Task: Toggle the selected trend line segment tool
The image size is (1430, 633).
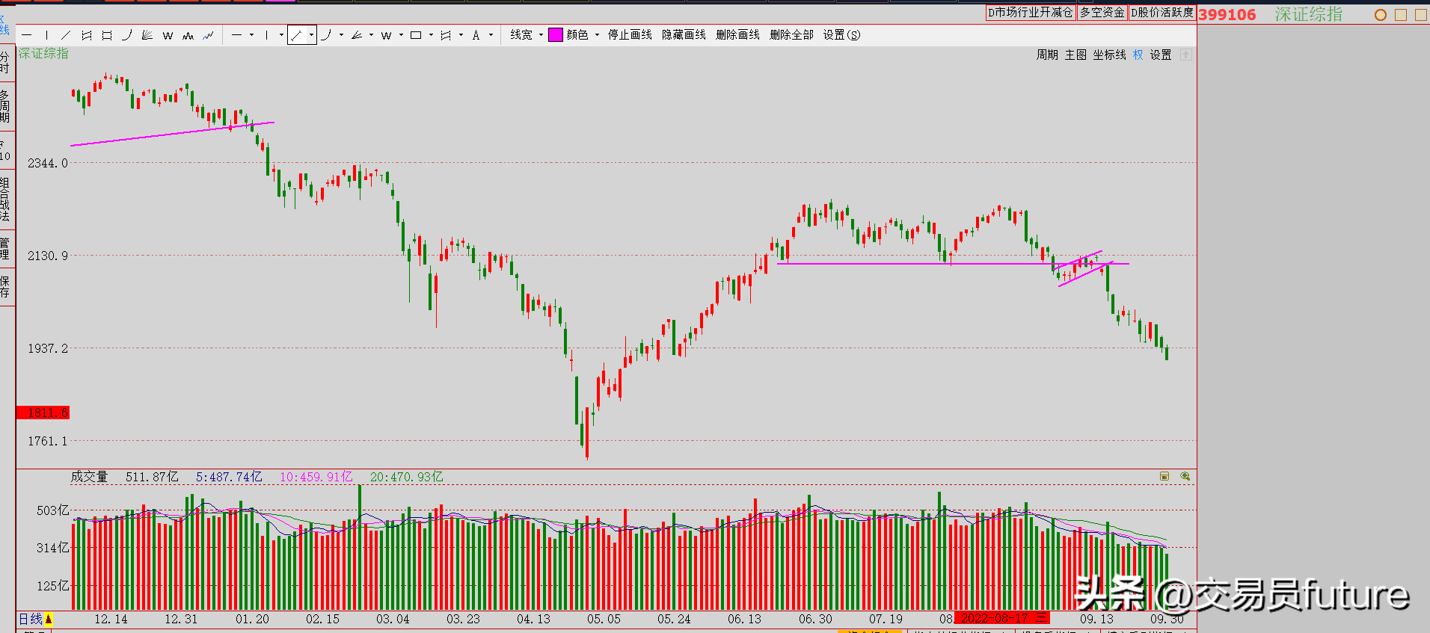Action: (x=297, y=35)
